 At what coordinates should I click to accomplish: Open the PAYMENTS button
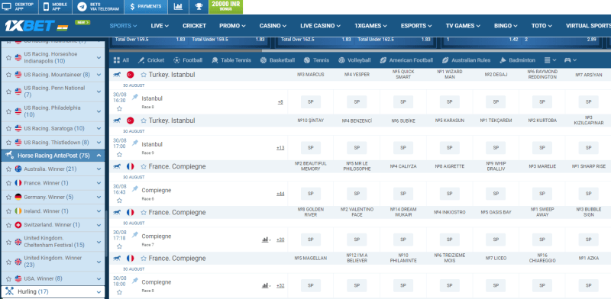146,7
